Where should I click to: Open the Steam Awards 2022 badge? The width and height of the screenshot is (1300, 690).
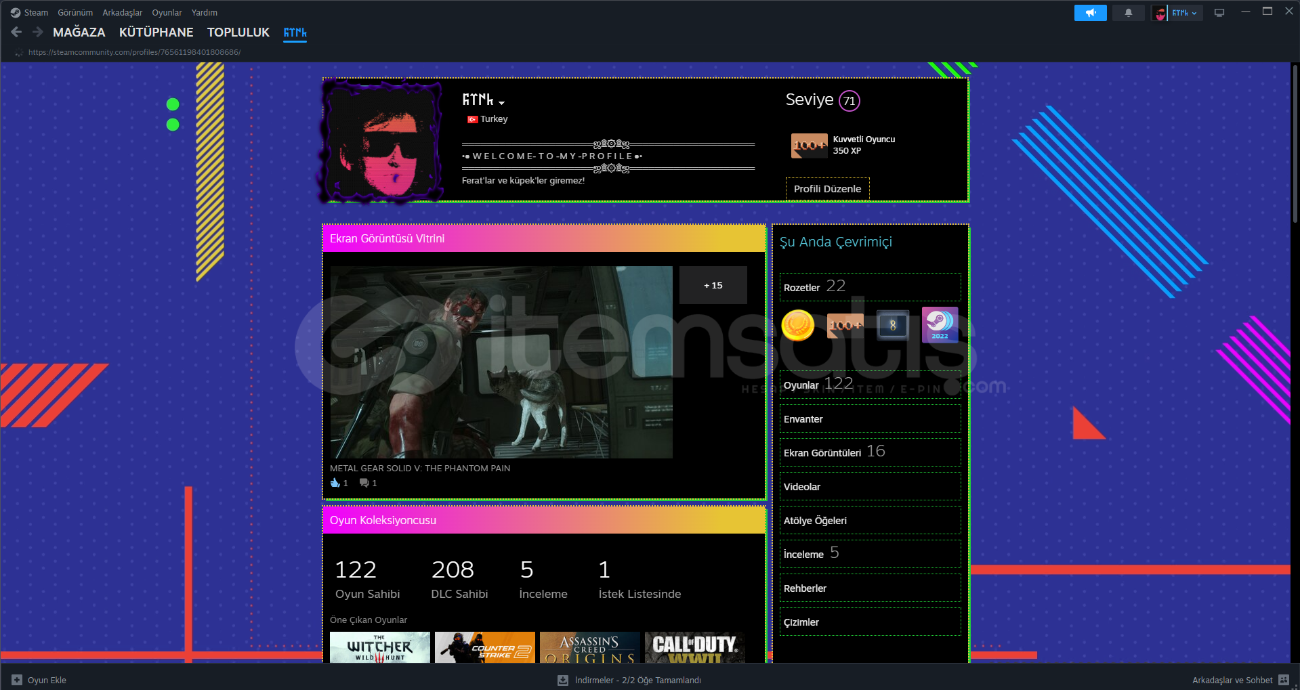[940, 325]
